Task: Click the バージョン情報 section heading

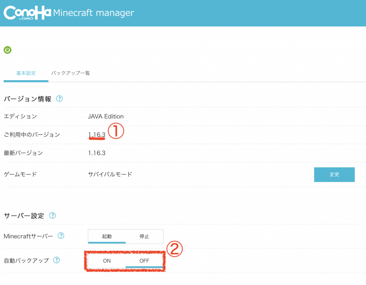Action: (28, 99)
